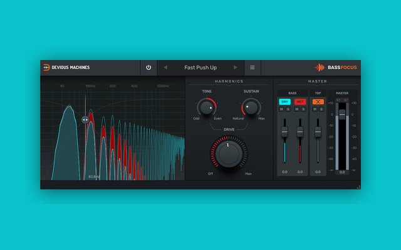This screenshot has height=250, width=401.
Task: Click the Top channel 0.0 value
Action: (x=318, y=172)
